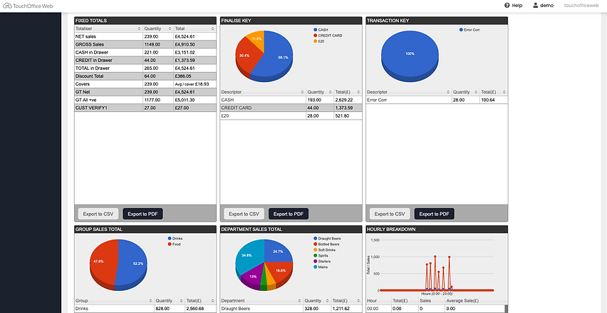The height and width of the screenshot is (313, 607).
Task: Toggle £20 legend item in Finalise Key
Action: click(x=318, y=41)
